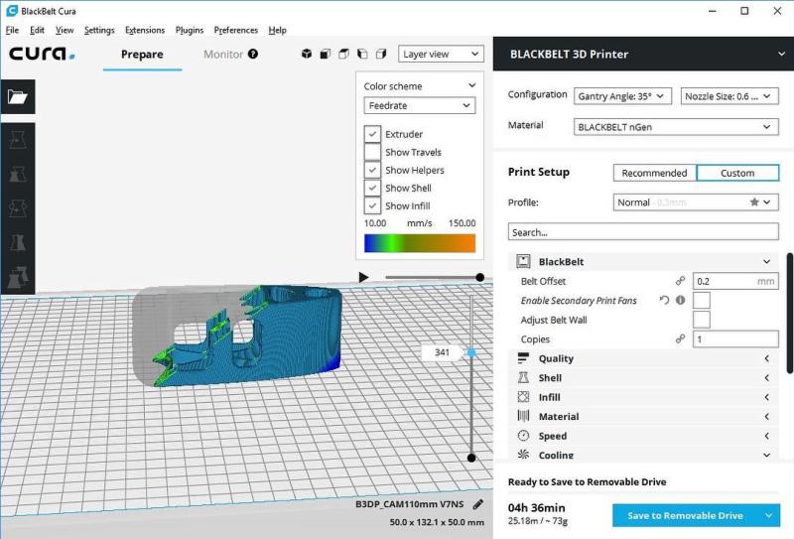Expand the Quality settings section
The width and height of the screenshot is (794, 539).
tap(643, 358)
